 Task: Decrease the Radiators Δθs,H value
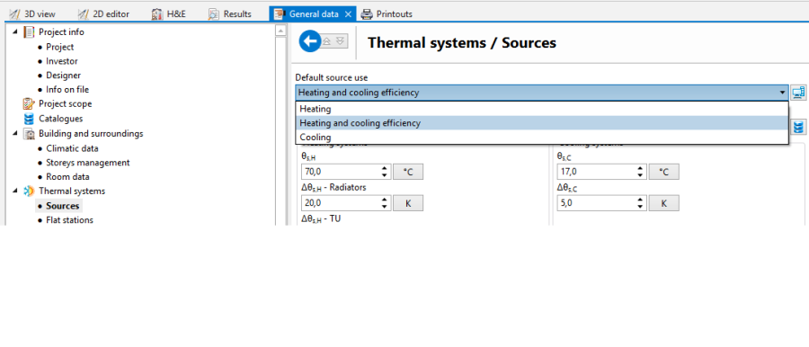point(385,207)
